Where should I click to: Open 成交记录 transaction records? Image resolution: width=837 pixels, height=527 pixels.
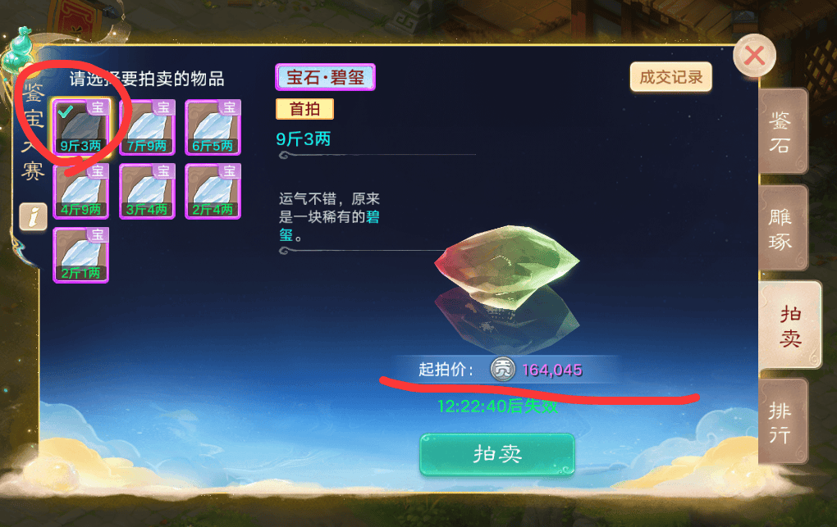coord(671,77)
